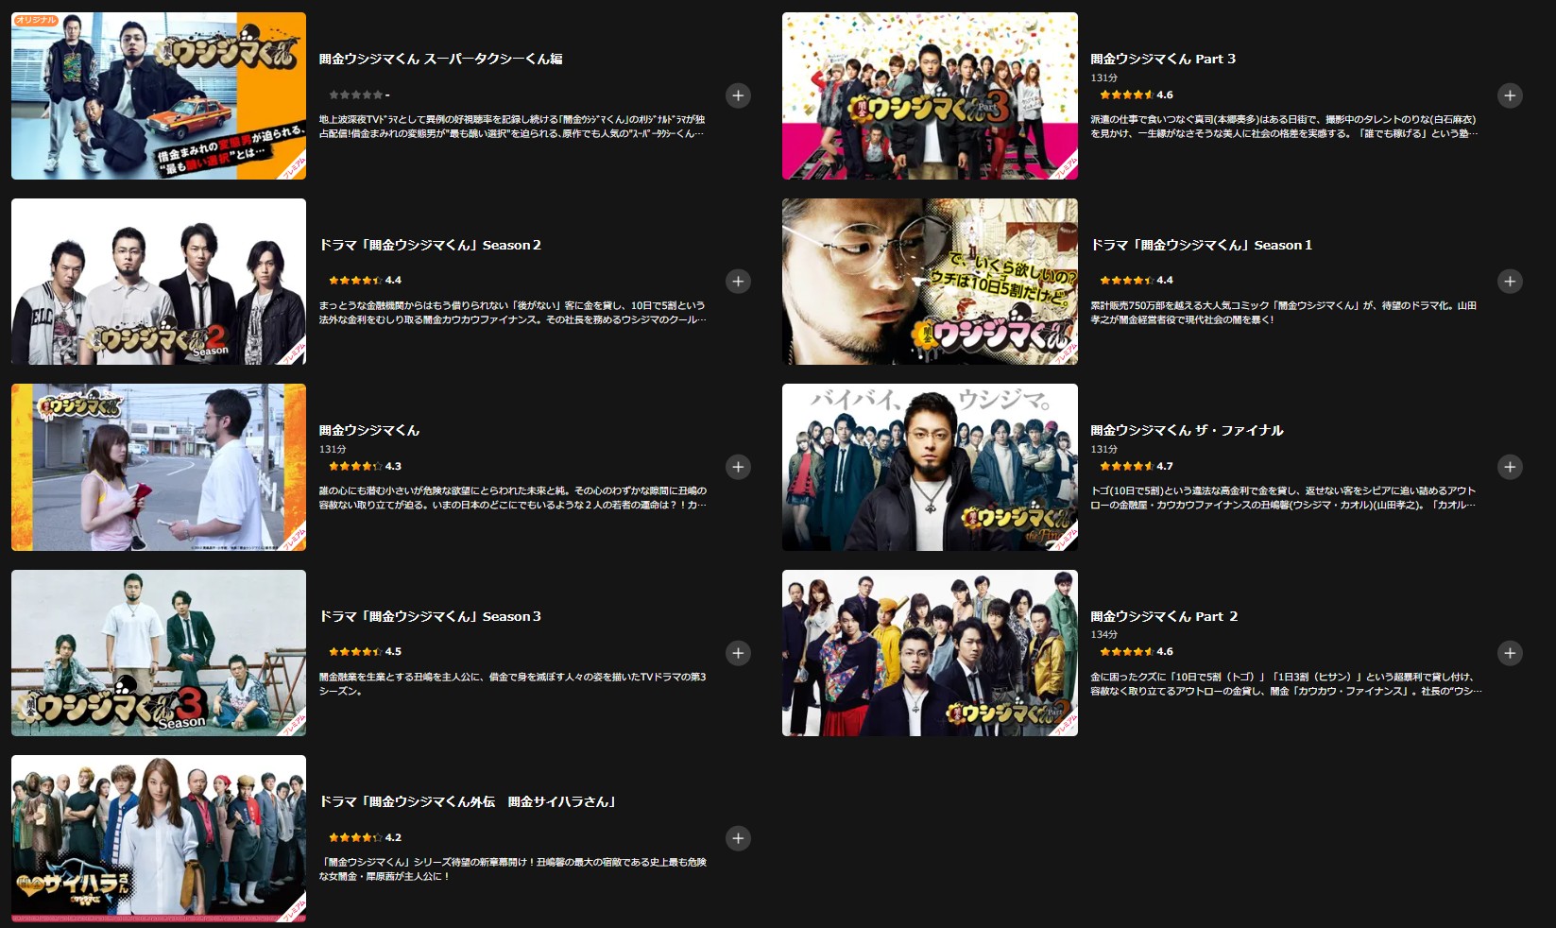This screenshot has width=1556, height=928.
Task: Open ドラマ Season 2 poster thumbnail
Action: click(159, 282)
